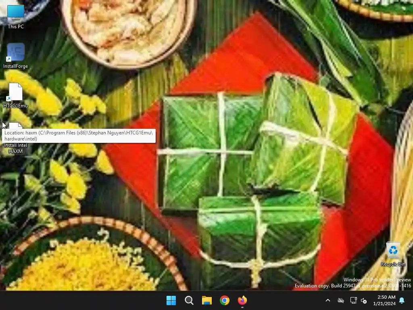Image resolution: width=413 pixels, height=310 pixels.
Task: Click the cloud sync tray icon
Action: click(x=341, y=300)
